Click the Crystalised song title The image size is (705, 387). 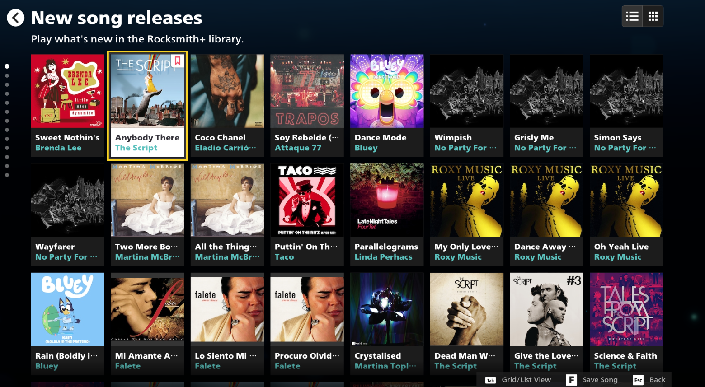378,356
